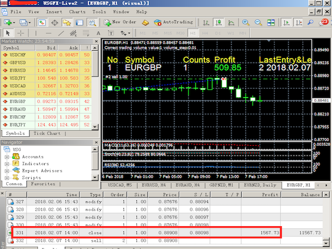Toggle Terminal panel toolbar button
The height and width of the screenshot is (249, 332).
click(x=79, y=22)
